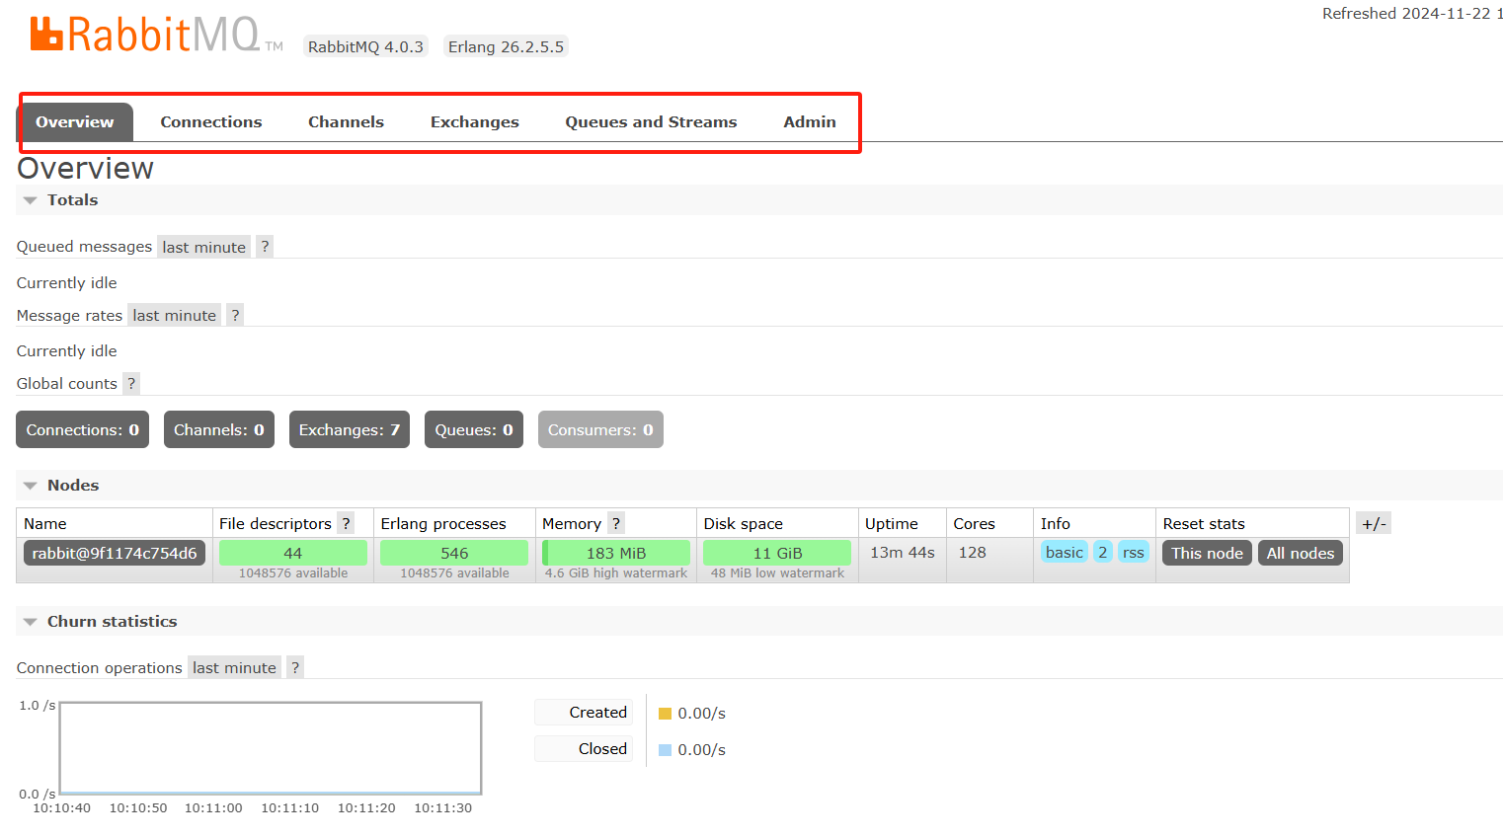Open Connection operations help question mark
Image resolution: width=1503 pixels, height=838 pixels.
click(295, 667)
